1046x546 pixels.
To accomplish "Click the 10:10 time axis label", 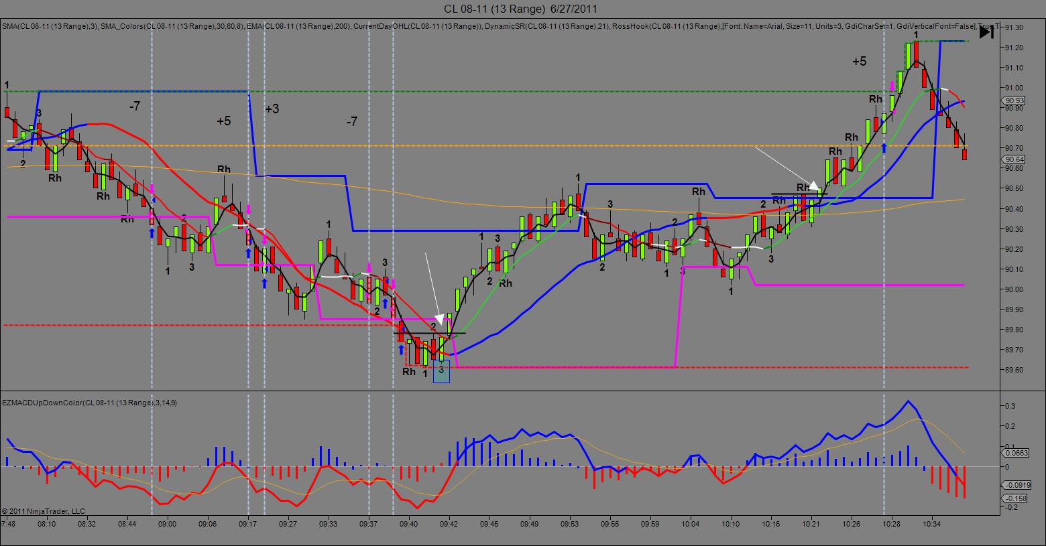I will [731, 524].
